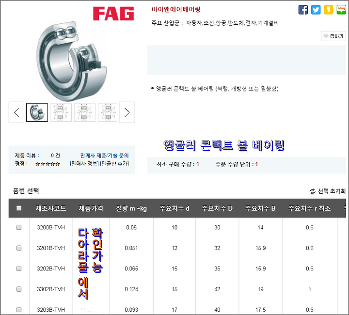Share to Naver blog icon

click(341, 10)
